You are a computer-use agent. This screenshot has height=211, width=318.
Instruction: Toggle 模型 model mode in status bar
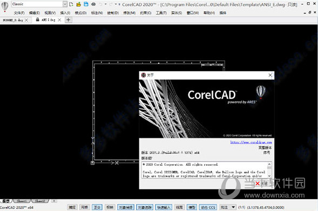tap(192, 207)
